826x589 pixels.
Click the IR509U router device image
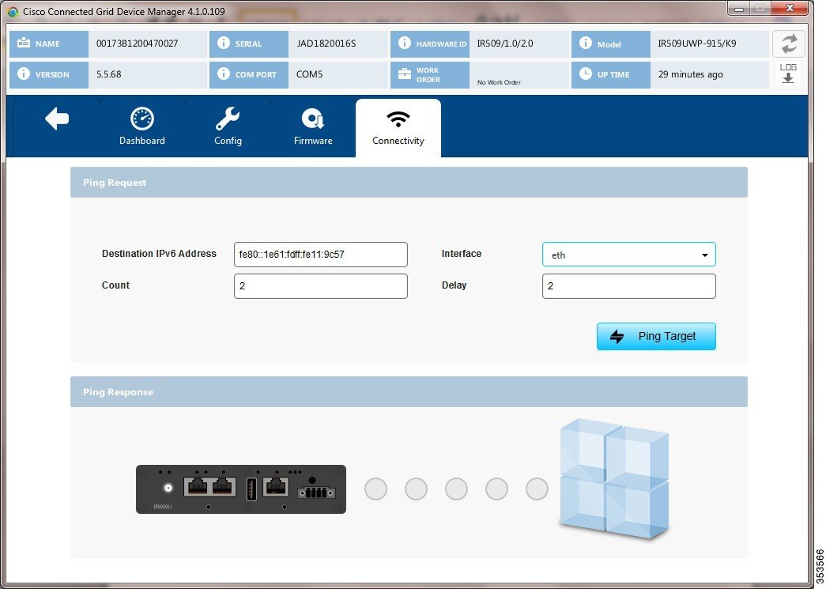241,489
